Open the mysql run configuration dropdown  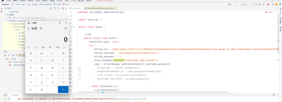(244, 4)
